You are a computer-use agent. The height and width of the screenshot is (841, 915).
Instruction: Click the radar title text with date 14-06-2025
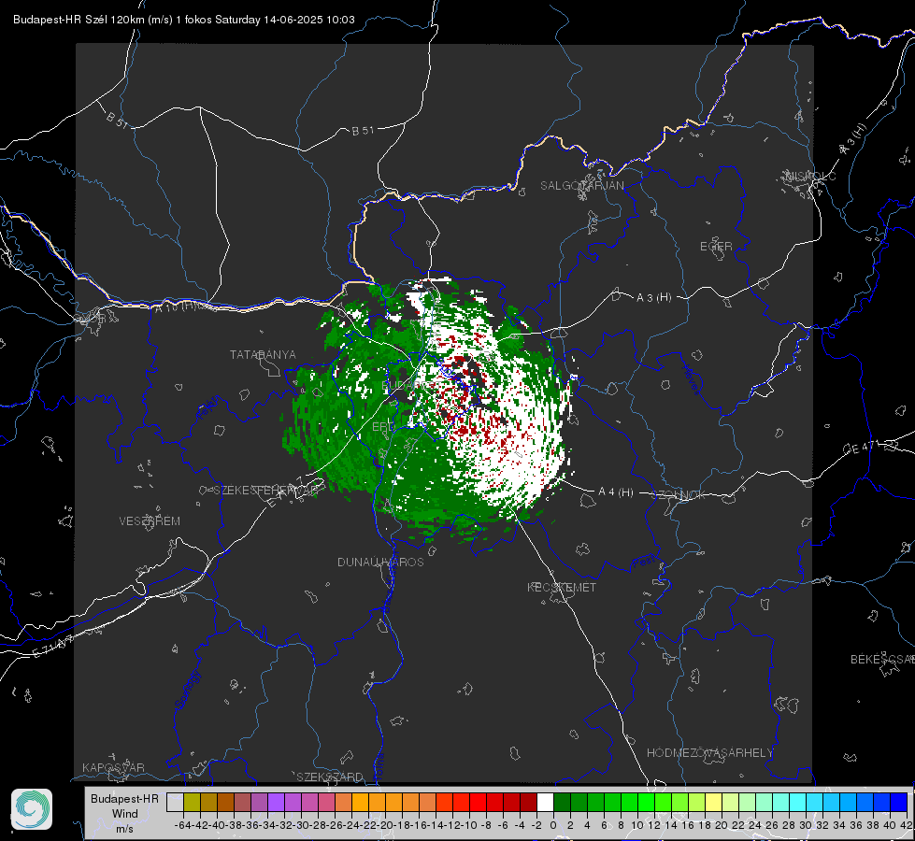click(x=184, y=20)
